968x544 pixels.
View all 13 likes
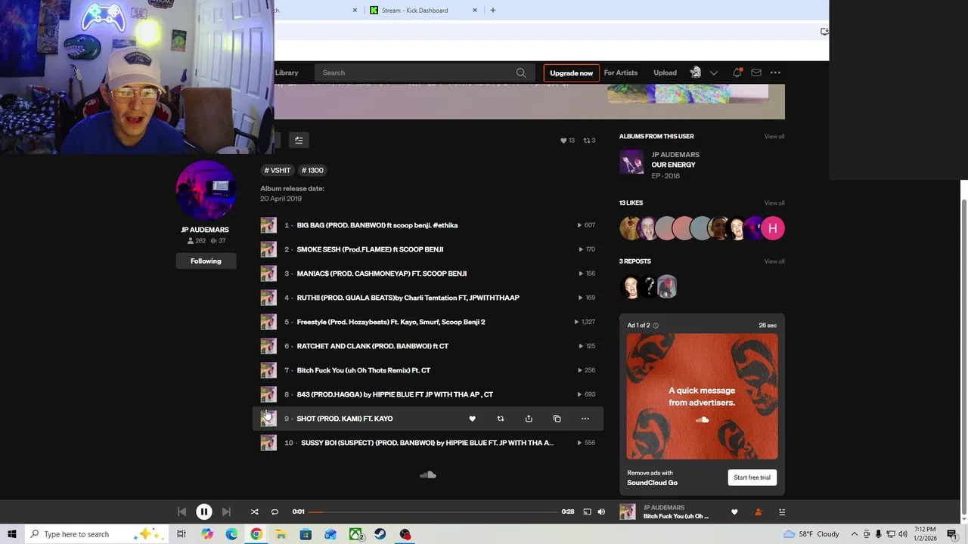point(774,203)
